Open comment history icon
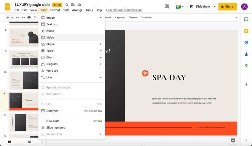The image size is (252, 146). pos(167,7)
